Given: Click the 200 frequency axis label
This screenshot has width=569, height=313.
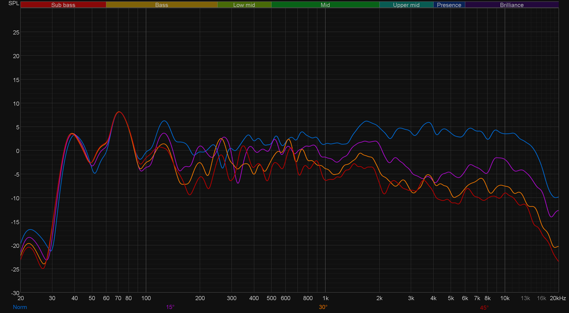Looking at the screenshot, I should coord(200,298).
